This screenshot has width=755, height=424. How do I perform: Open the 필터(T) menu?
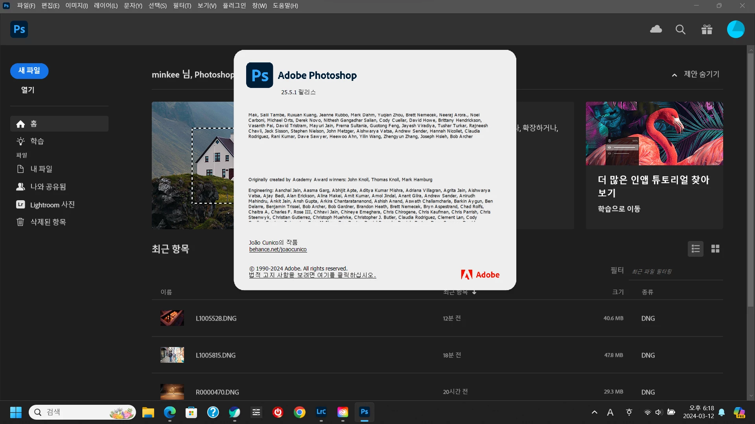click(x=182, y=6)
